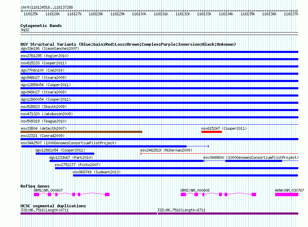Click the blue esv2752277 variant bar

click(176, 168)
